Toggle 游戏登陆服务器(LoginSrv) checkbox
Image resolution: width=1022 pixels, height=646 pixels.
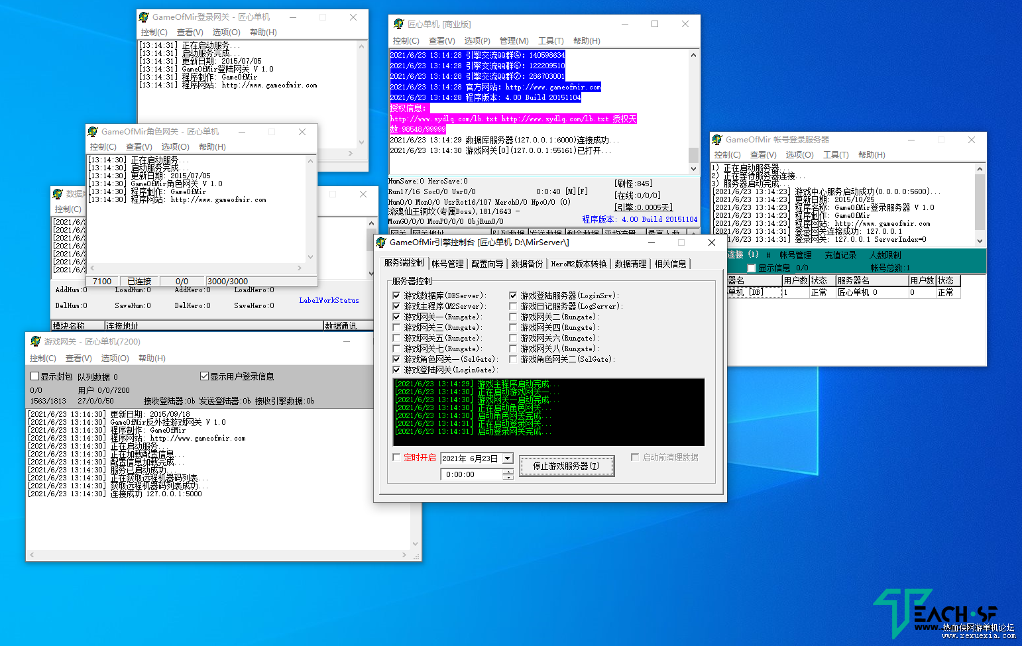(x=513, y=296)
